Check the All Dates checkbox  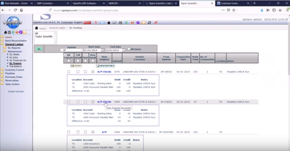pyautogui.click(x=129, y=49)
